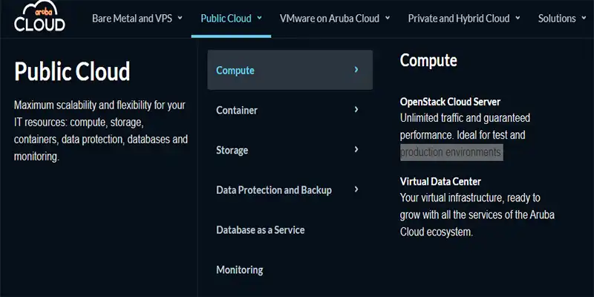The height and width of the screenshot is (297, 594).
Task: Click the chevron arrow beside Container
Action: click(356, 110)
